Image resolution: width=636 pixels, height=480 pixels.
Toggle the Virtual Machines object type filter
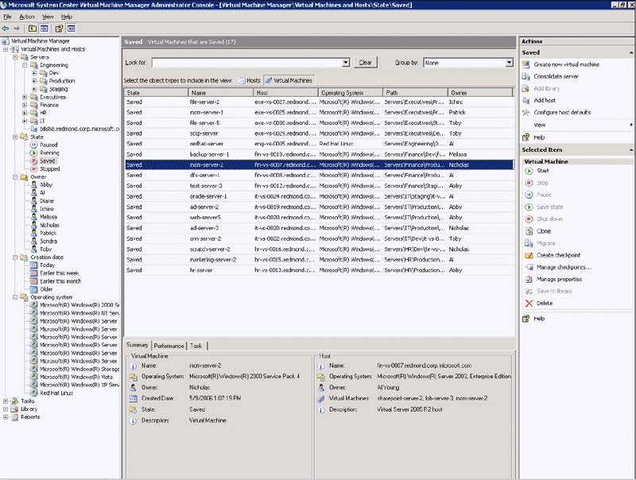(288, 80)
